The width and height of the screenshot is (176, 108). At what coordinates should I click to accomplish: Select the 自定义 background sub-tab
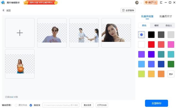[x=169, y=26]
